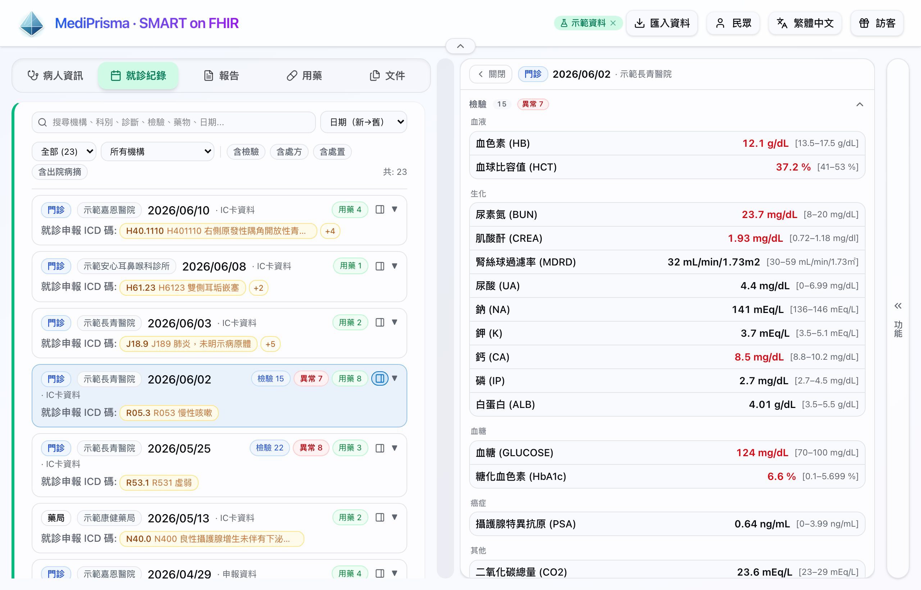921x590 pixels.
Task: Click the vertical splitter between panels
Action: [x=445, y=318]
